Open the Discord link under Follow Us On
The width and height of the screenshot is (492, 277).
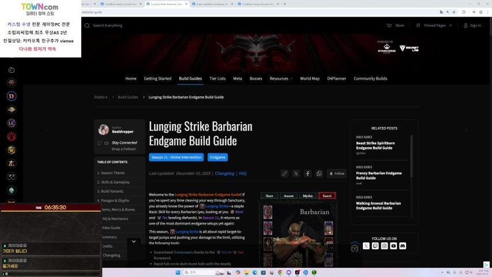tap(403, 246)
